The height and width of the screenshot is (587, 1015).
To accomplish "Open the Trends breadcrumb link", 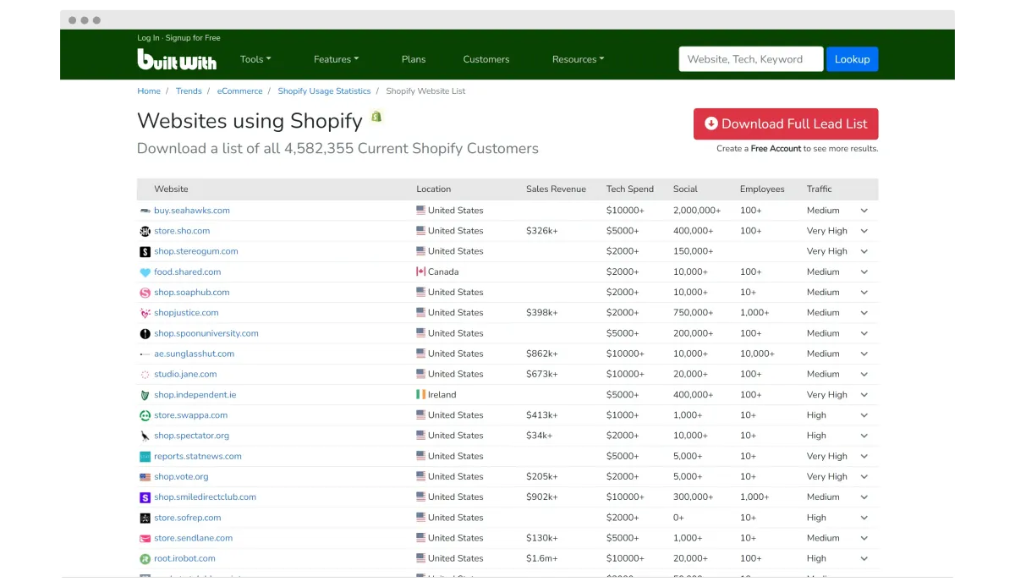I will click(189, 91).
